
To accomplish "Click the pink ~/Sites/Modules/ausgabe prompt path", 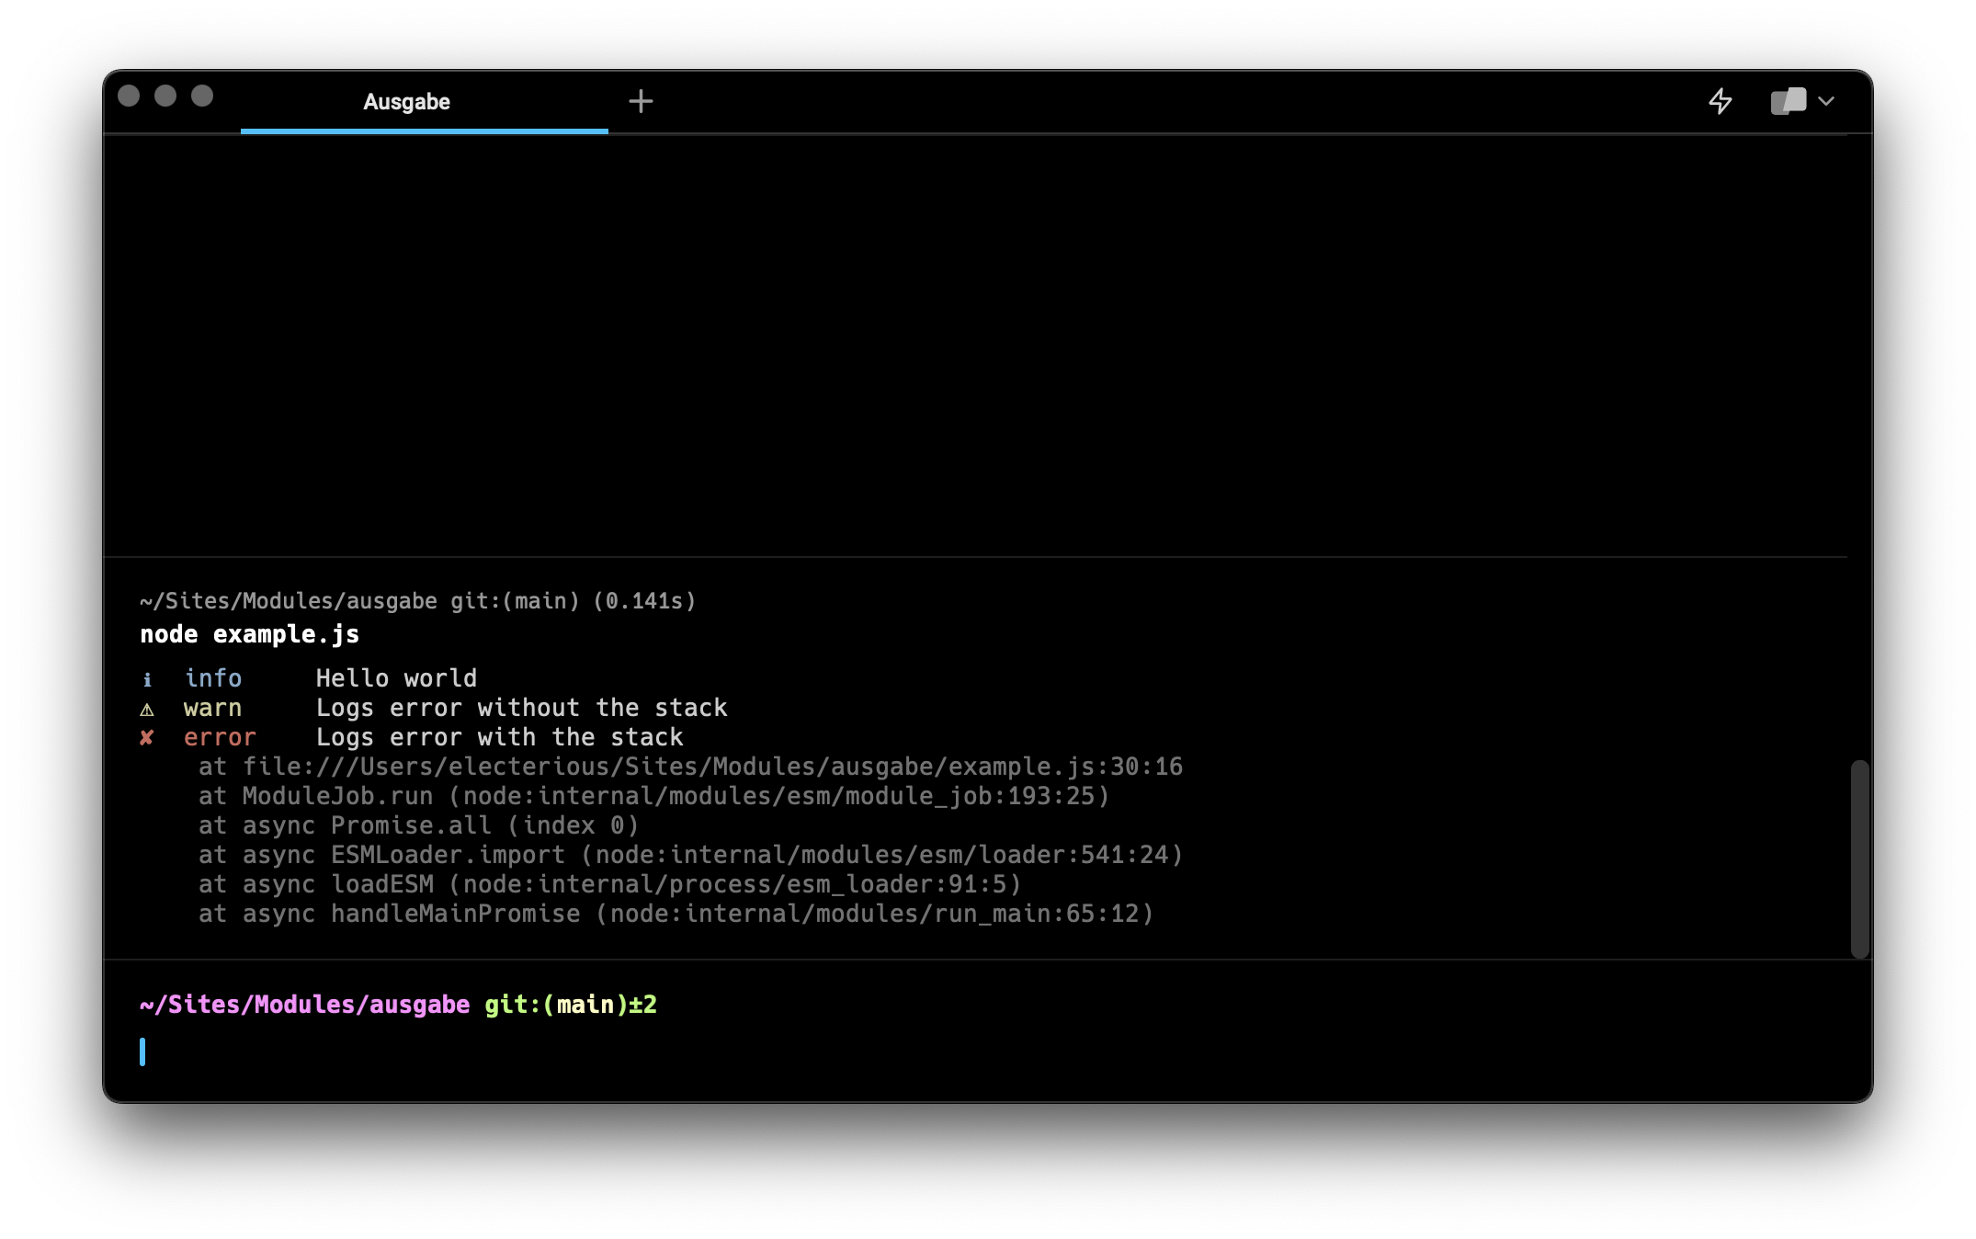I will 304,1005.
